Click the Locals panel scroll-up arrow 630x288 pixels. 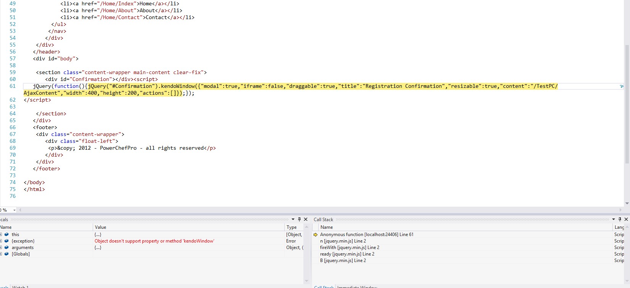click(x=306, y=227)
